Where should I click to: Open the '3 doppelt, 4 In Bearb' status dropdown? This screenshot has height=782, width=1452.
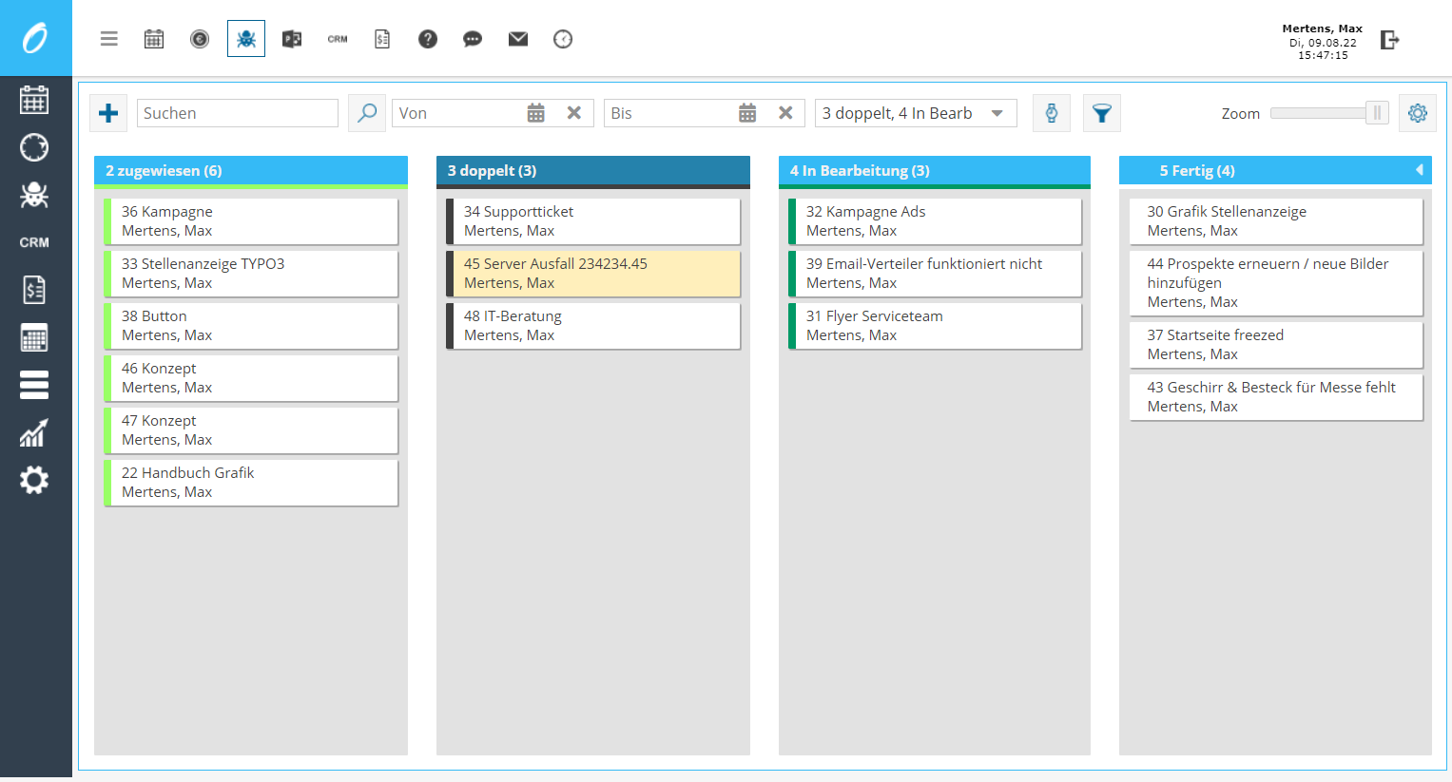(915, 112)
